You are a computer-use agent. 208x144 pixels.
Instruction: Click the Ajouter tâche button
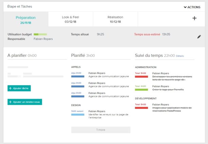[19, 88]
